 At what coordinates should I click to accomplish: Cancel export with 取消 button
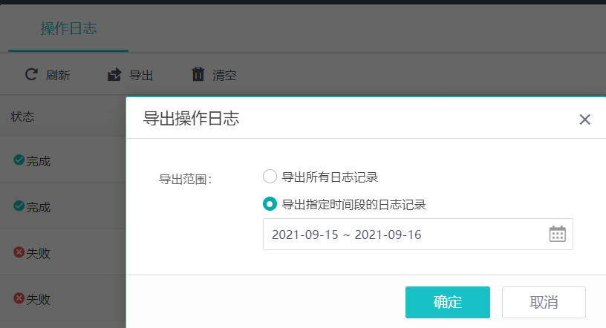click(x=544, y=302)
